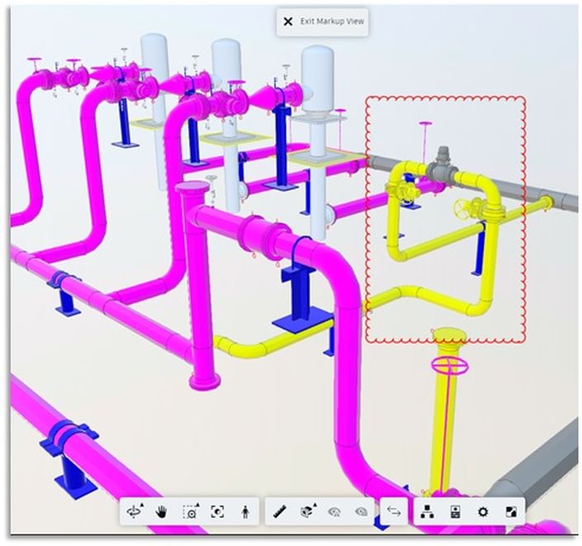Image resolution: width=582 pixels, height=546 pixels.
Task: Click the X icon beside Exit Markup View
Action: tap(287, 21)
